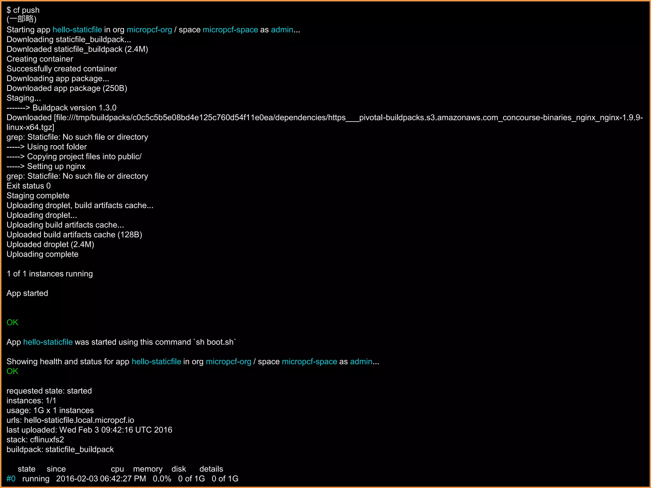The height and width of the screenshot is (488, 651).
Task: Click 'Uploading complete' line
Action: [x=42, y=254]
